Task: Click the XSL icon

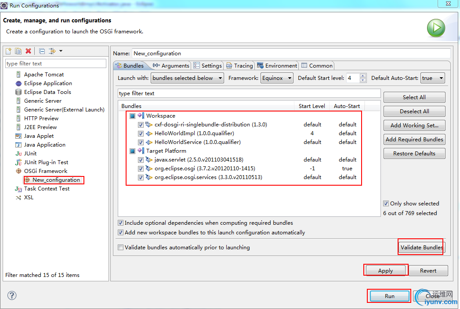Action: point(18,198)
